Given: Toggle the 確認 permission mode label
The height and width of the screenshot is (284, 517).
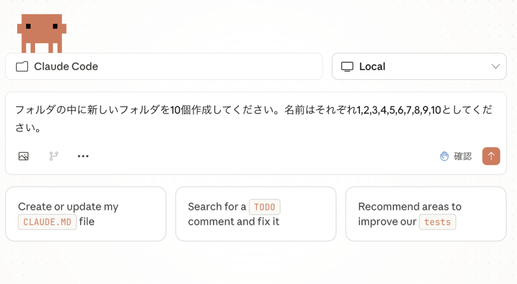Looking at the screenshot, I should click(x=463, y=156).
